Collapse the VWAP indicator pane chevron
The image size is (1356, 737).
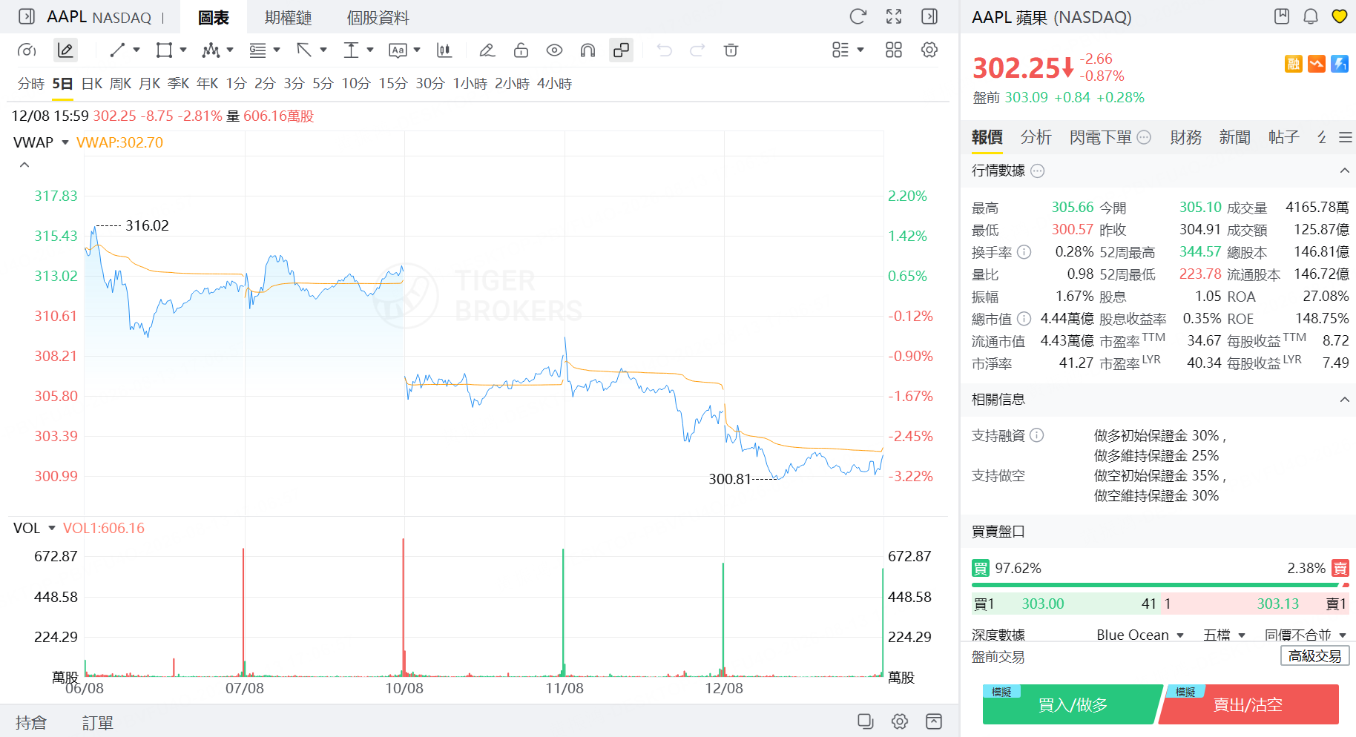pos(24,165)
